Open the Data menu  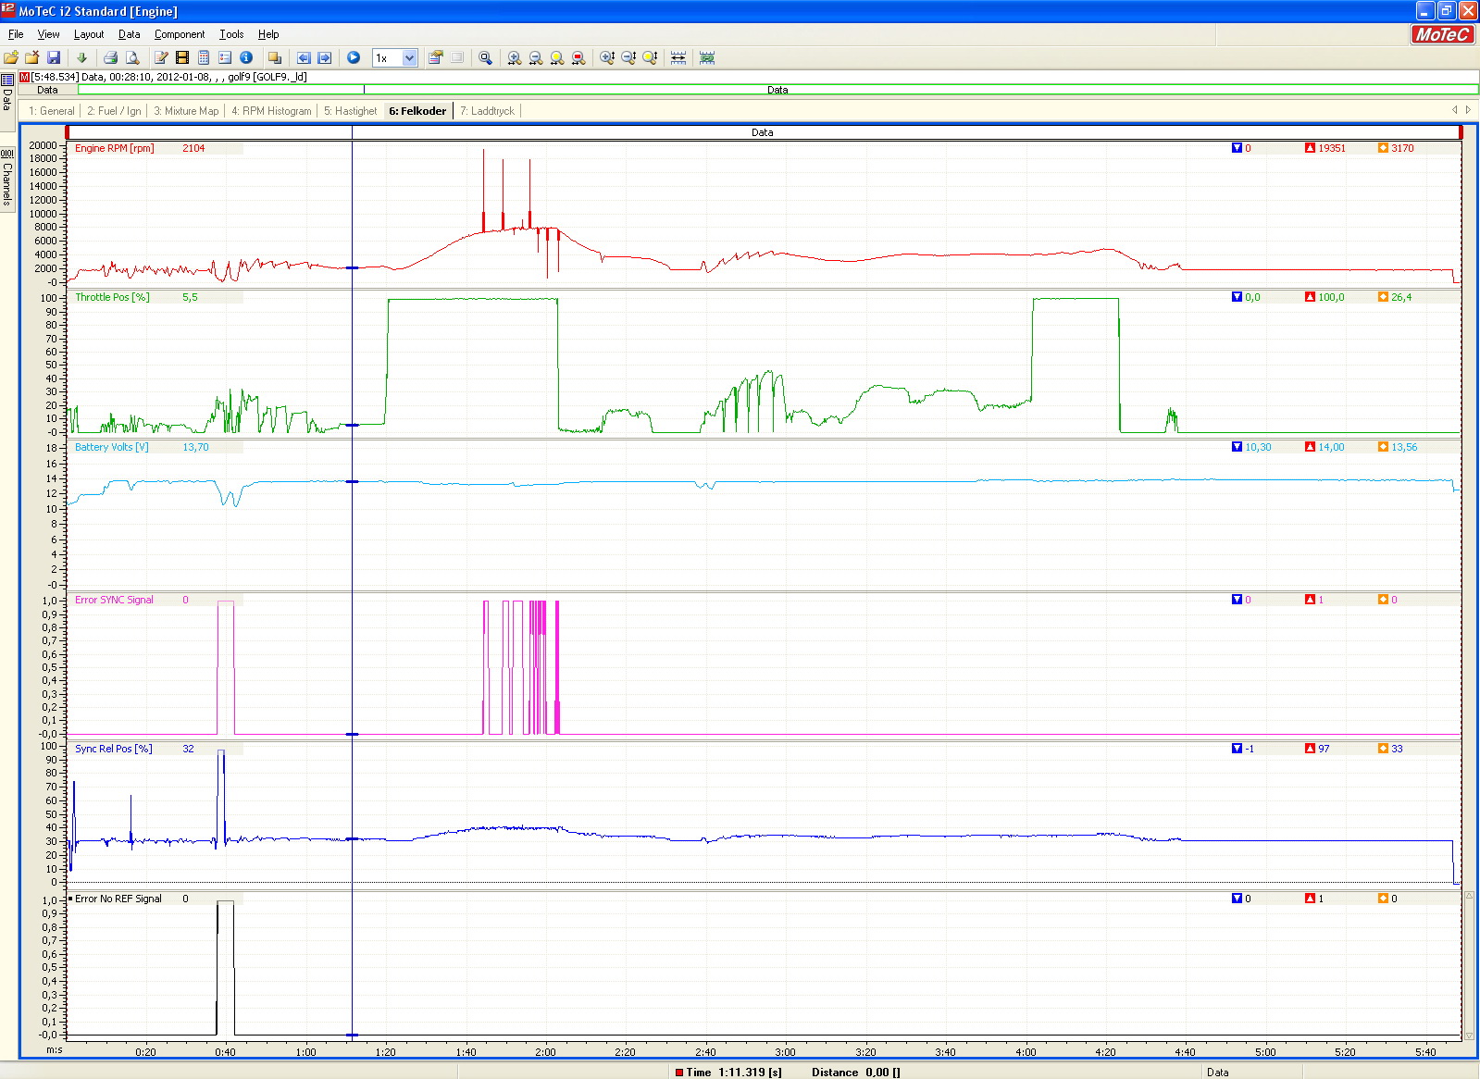click(130, 34)
